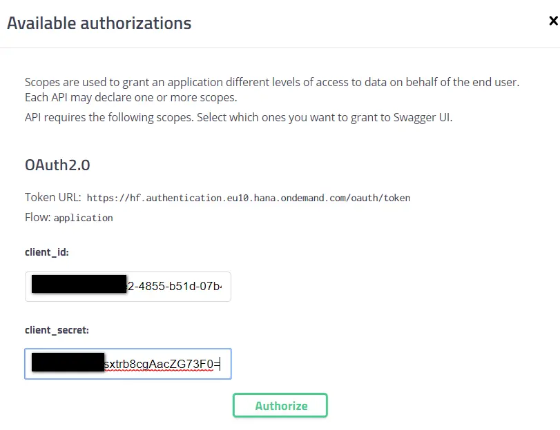
Task: Click the OAuth2.0 section heading
Action: click(57, 165)
